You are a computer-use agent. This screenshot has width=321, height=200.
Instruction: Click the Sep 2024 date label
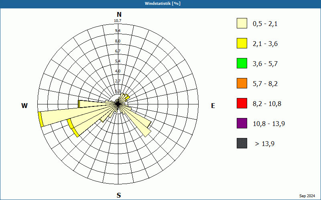(307, 196)
